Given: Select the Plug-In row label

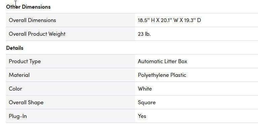Looking at the screenshot, I should tap(18, 116).
